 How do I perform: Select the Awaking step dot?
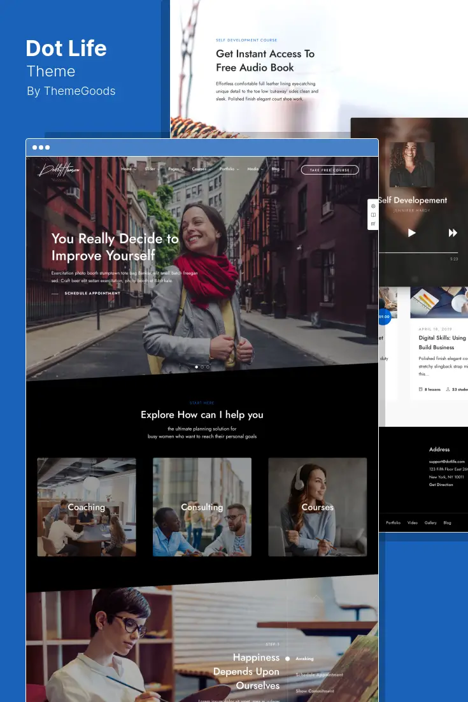tap(288, 659)
